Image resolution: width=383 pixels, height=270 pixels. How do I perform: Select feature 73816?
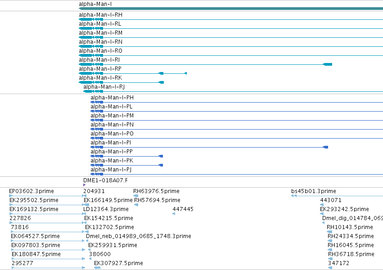pos(20,228)
